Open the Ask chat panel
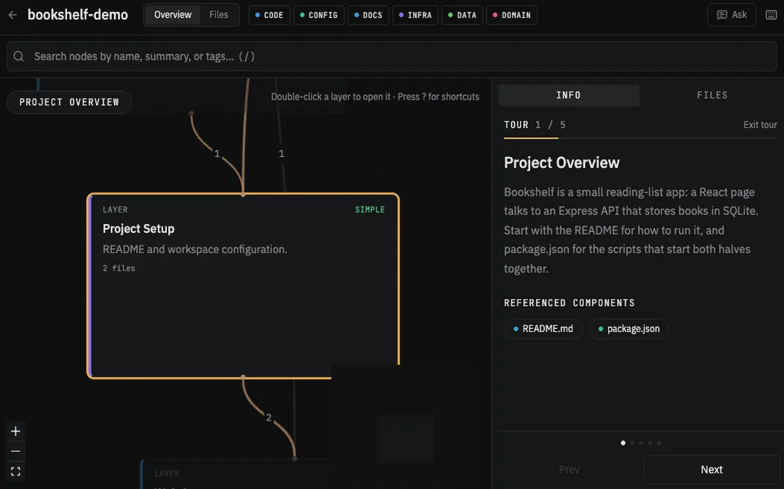Screen dimensions: 784x489 732,15
